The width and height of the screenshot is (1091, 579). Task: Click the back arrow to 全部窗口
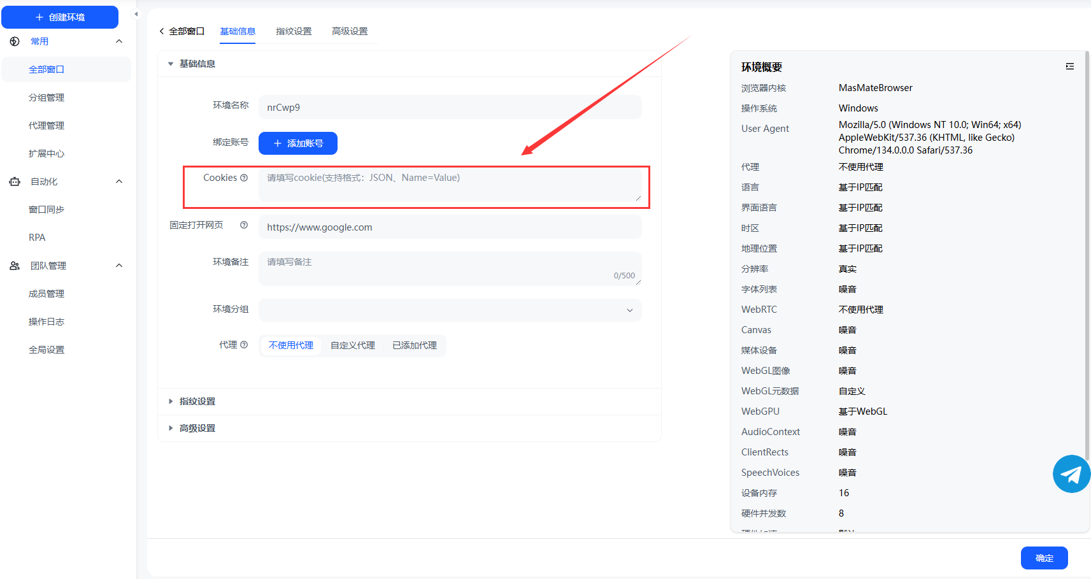162,31
